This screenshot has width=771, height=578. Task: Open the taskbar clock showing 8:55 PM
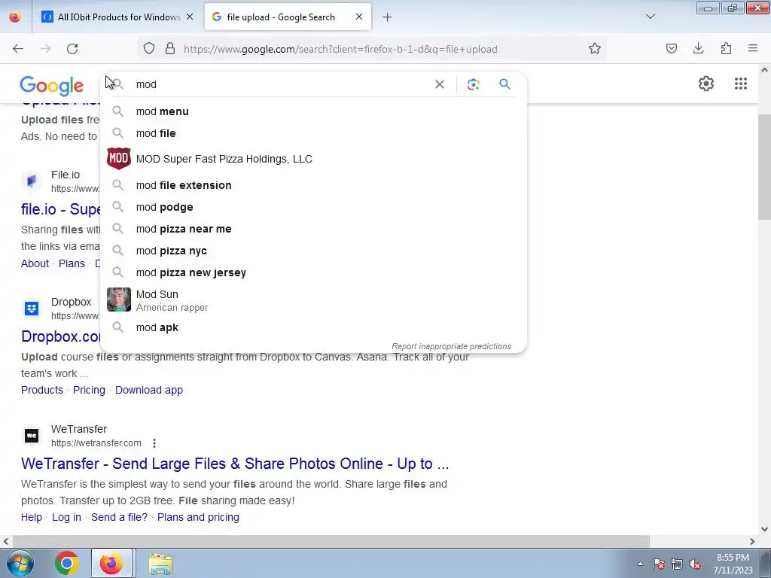733,564
